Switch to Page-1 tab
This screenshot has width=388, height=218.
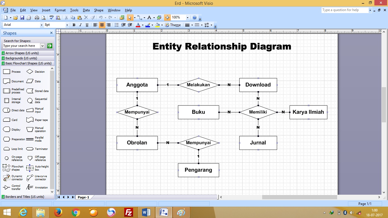click(84, 197)
